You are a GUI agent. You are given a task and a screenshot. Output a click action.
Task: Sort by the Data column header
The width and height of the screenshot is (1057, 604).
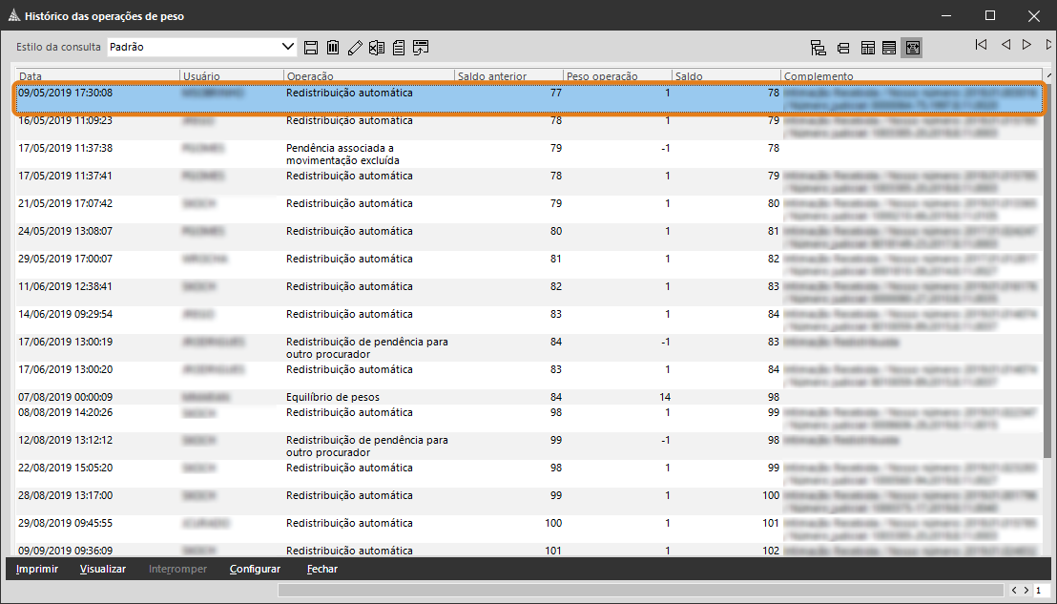tap(95, 75)
